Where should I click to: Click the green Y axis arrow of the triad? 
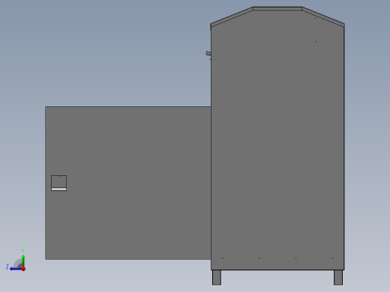[x=23, y=261]
